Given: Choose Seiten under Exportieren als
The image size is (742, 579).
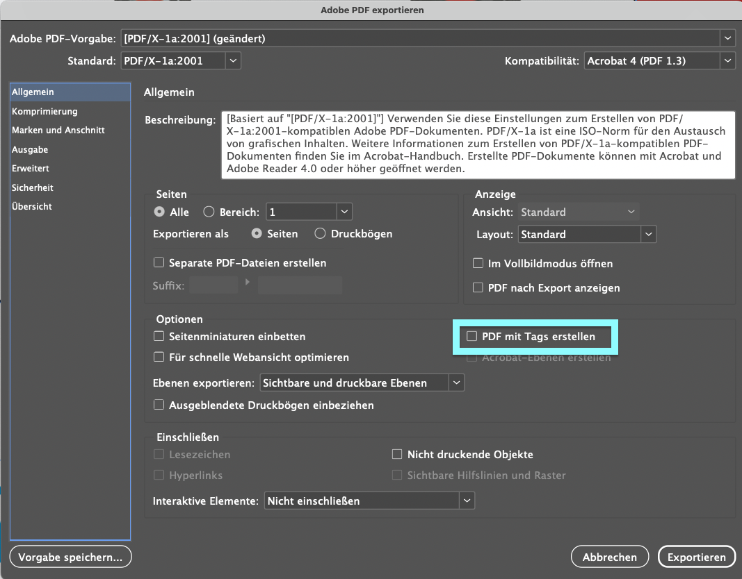Looking at the screenshot, I should 257,234.
